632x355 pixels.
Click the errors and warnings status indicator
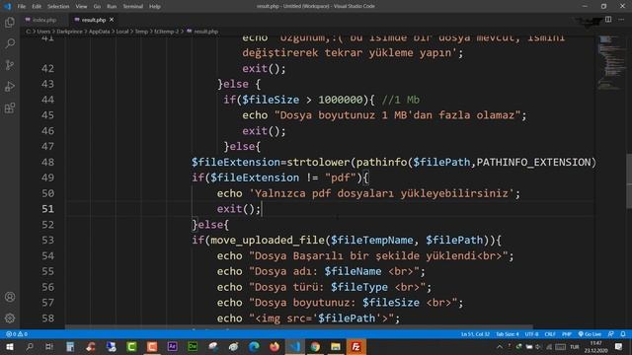click(17, 334)
